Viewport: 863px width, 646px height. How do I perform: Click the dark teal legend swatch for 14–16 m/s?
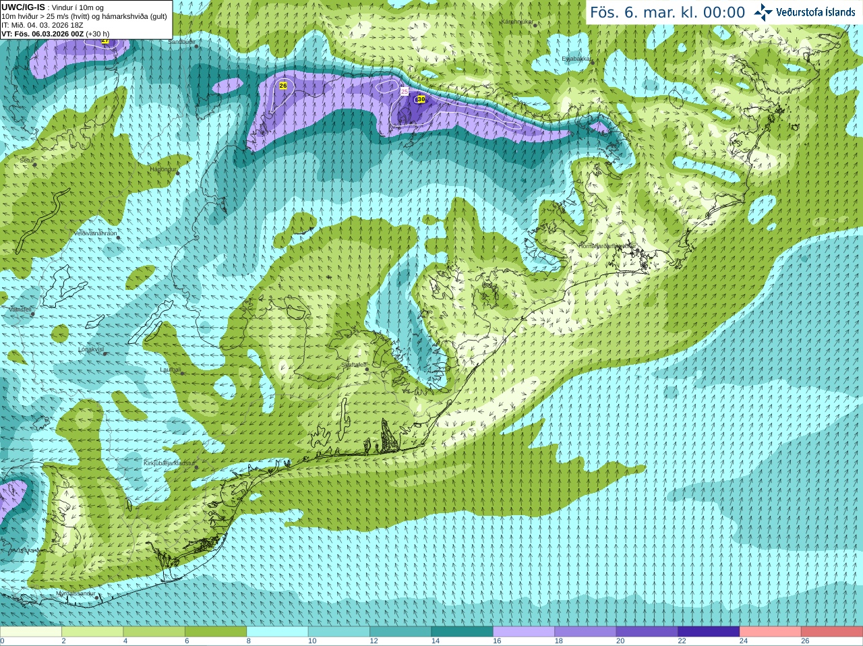[x=462, y=632]
